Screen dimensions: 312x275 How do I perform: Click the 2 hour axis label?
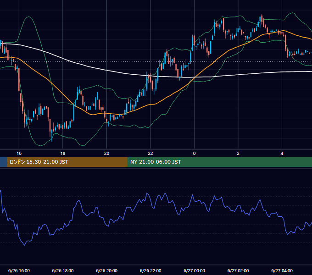pos(238,154)
